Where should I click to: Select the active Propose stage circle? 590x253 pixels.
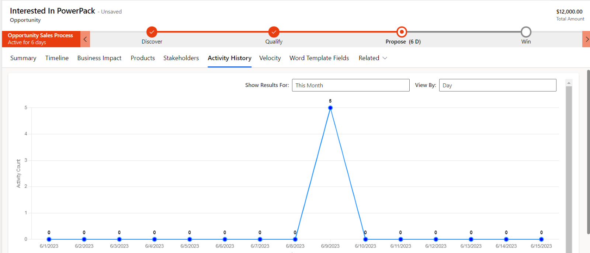402,32
